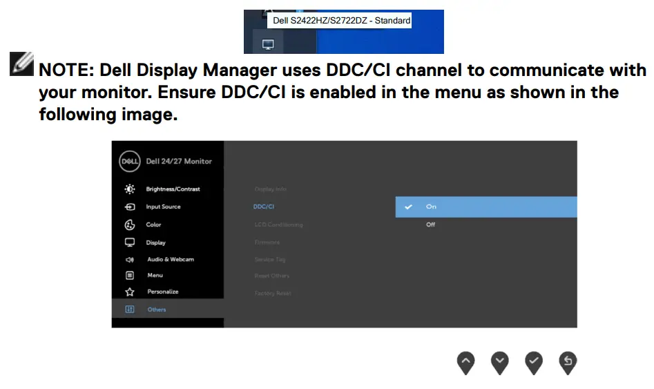Click the up arrow navigation button

[466, 363]
